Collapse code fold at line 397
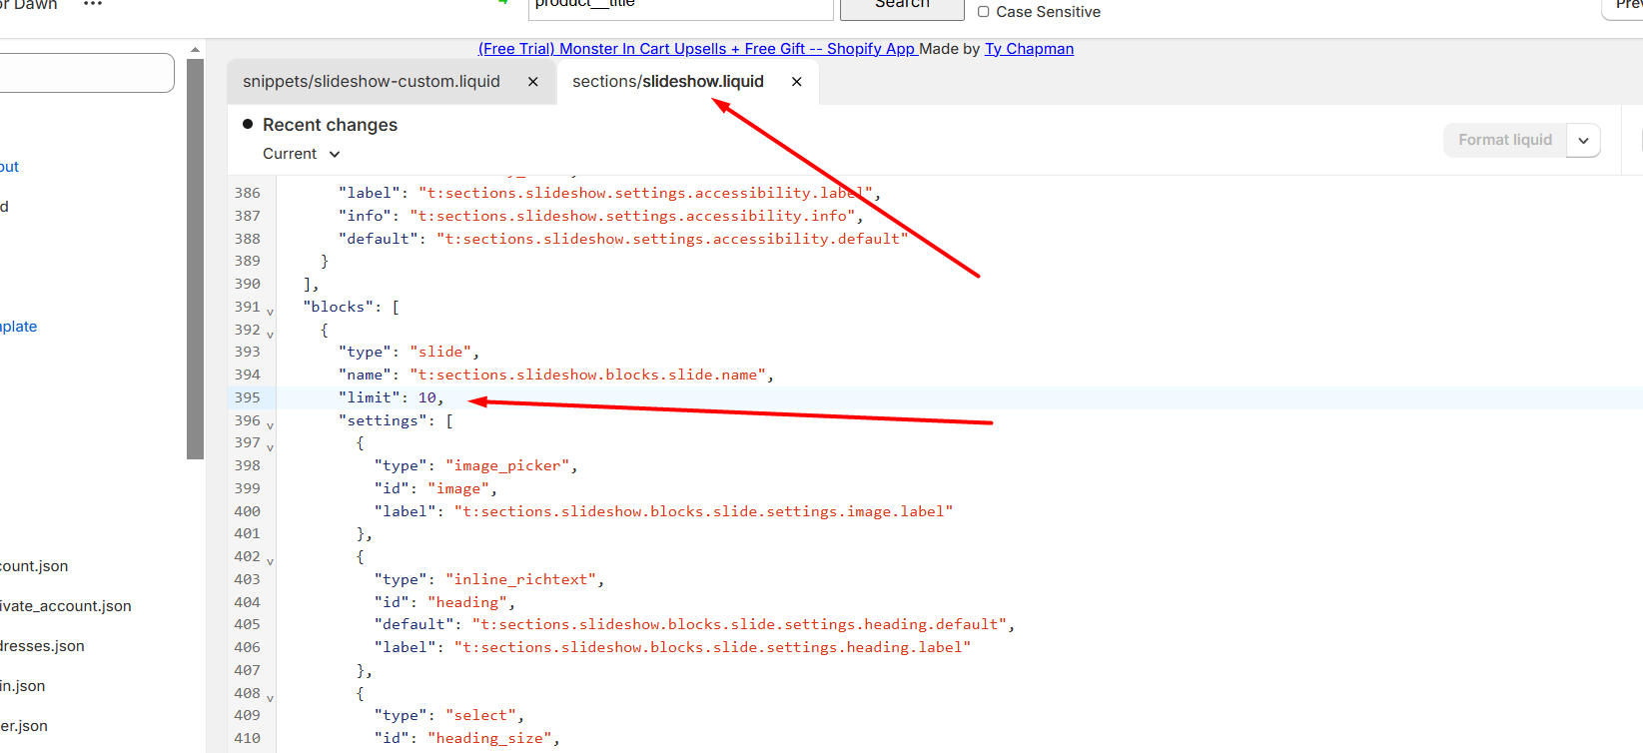Screen dimensions: 1643x753 pos(270,447)
